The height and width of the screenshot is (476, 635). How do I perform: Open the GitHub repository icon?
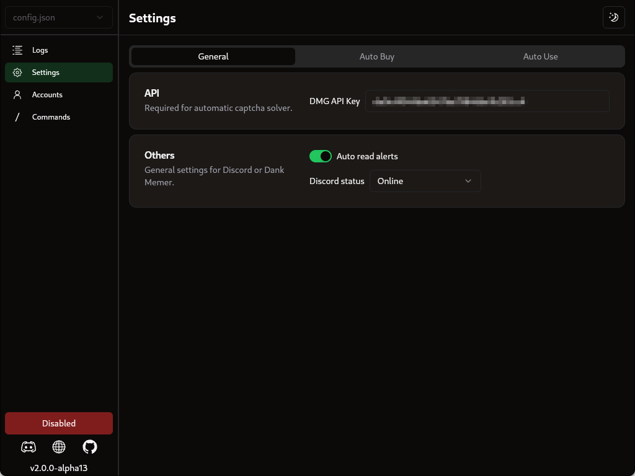(x=90, y=447)
